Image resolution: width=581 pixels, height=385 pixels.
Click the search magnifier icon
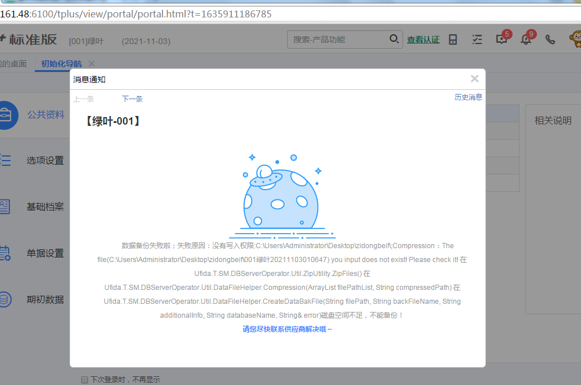394,39
